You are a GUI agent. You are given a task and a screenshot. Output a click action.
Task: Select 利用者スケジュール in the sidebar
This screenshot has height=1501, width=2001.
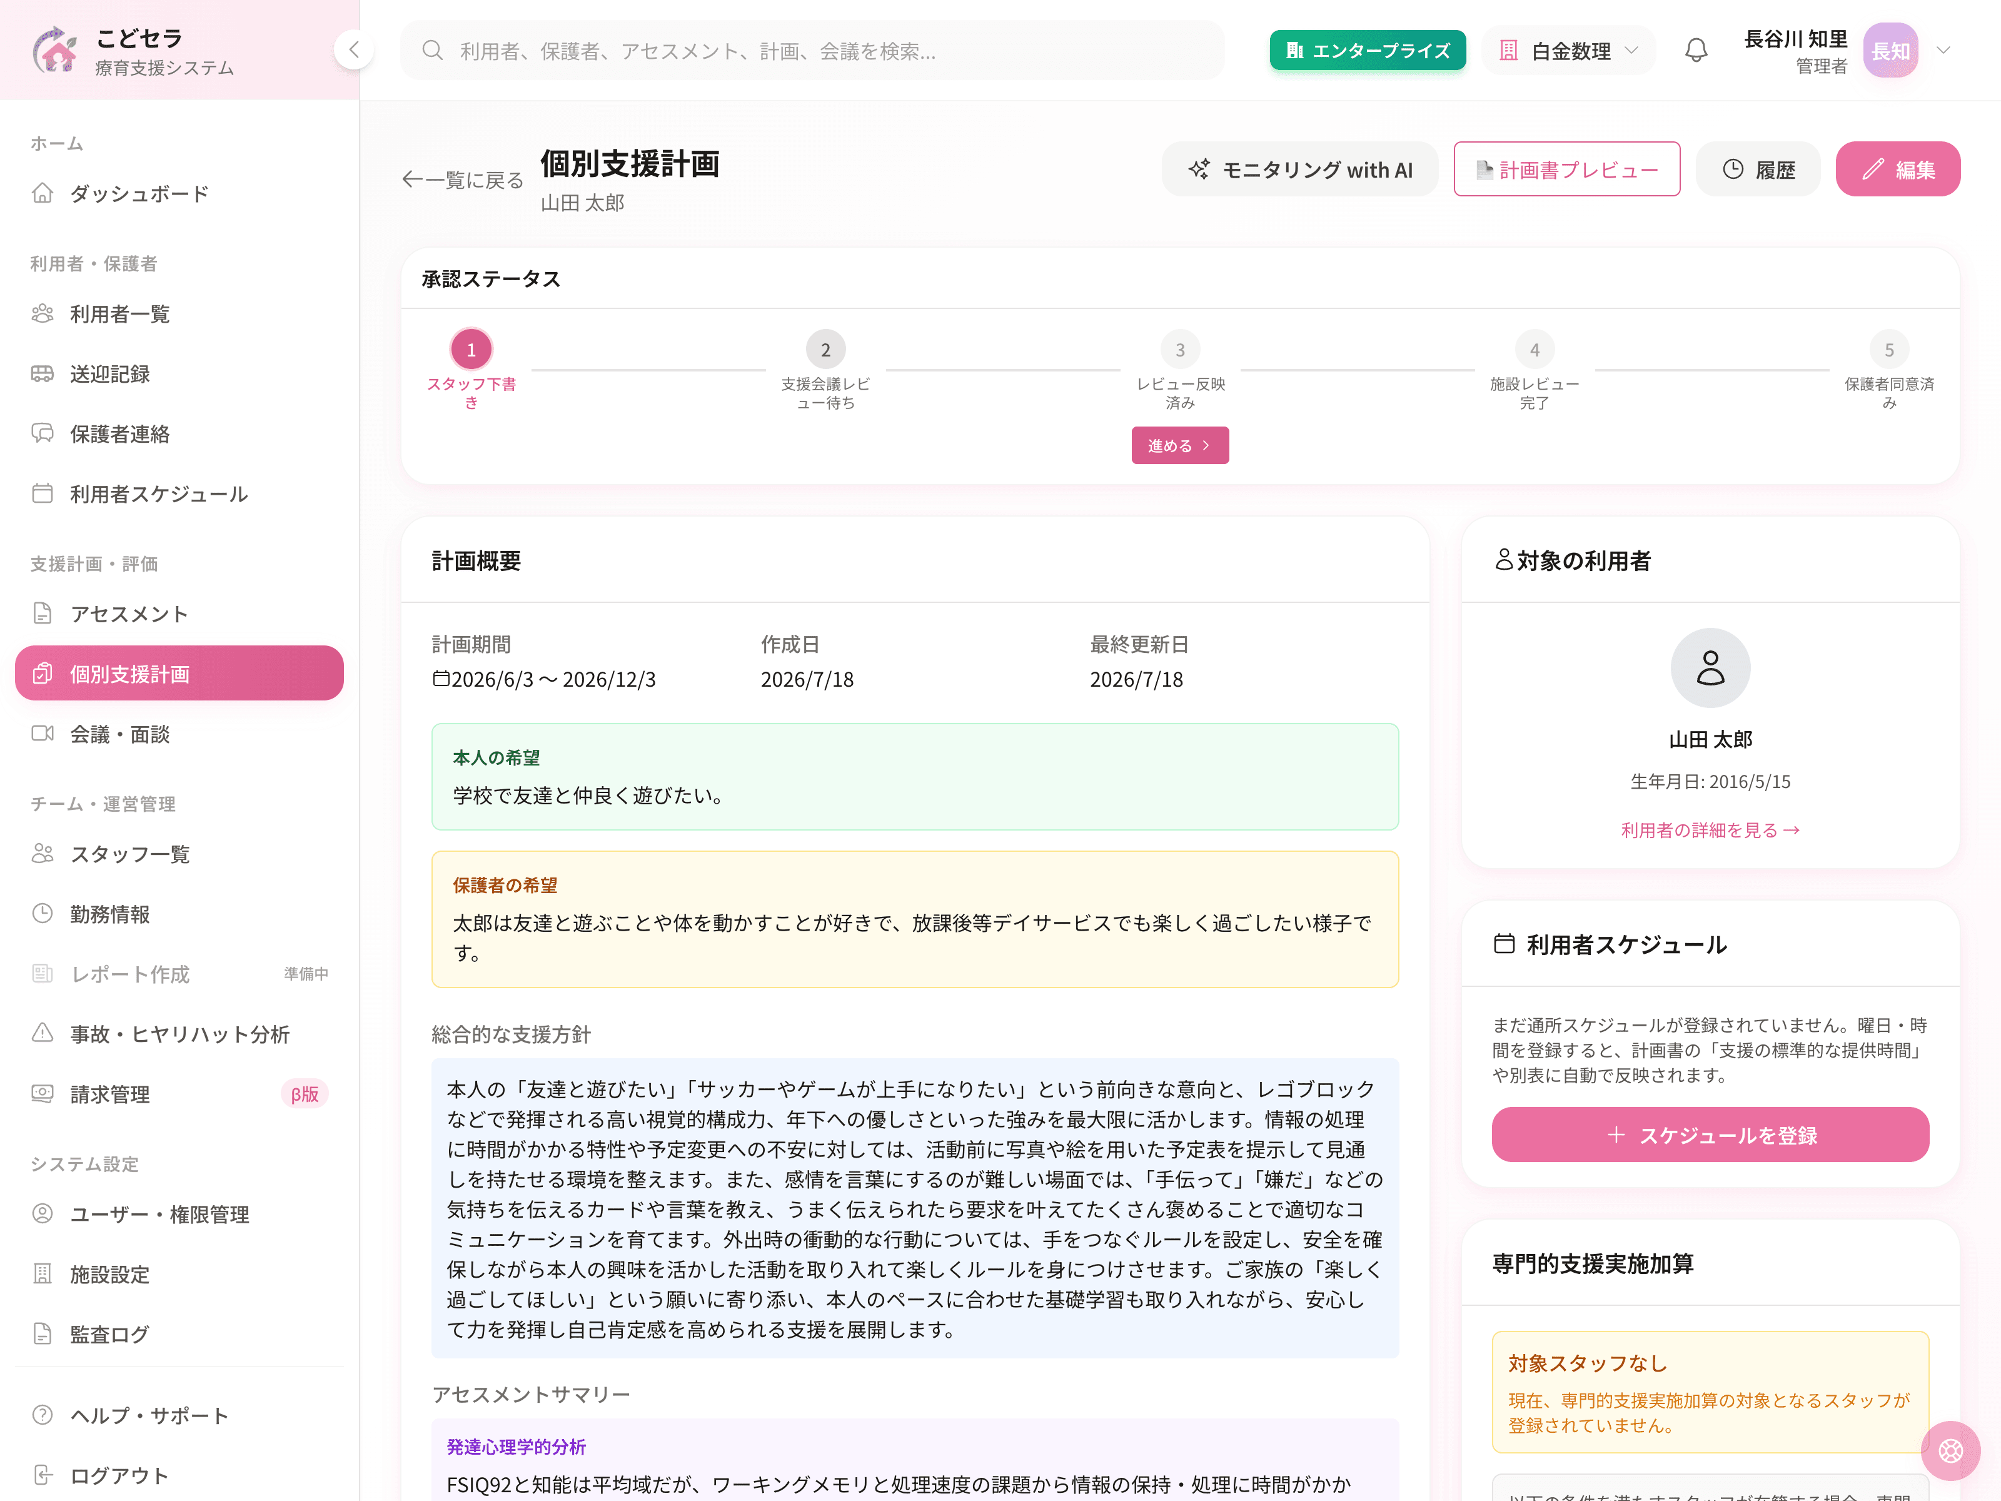[x=179, y=494]
